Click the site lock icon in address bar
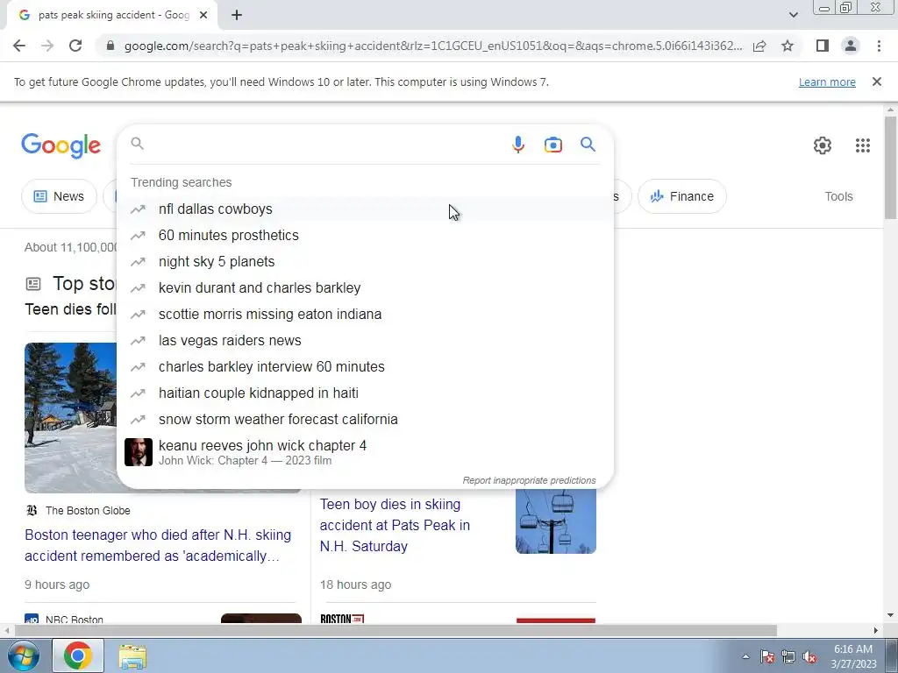This screenshot has height=673, width=898. tap(110, 46)
